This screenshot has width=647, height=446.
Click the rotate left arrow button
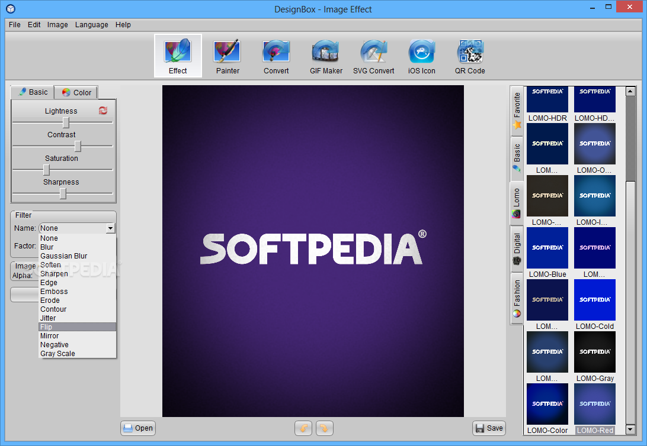tap(303, 428)
